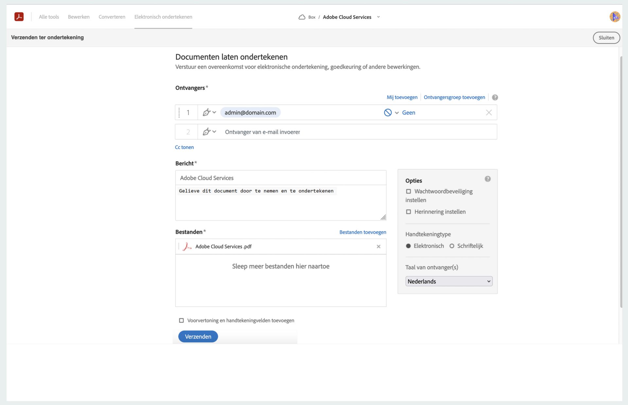Screen dimensions: 628x405
Task: Click the signature/pen icon for recipient 2
Action: tap(208, 132)
